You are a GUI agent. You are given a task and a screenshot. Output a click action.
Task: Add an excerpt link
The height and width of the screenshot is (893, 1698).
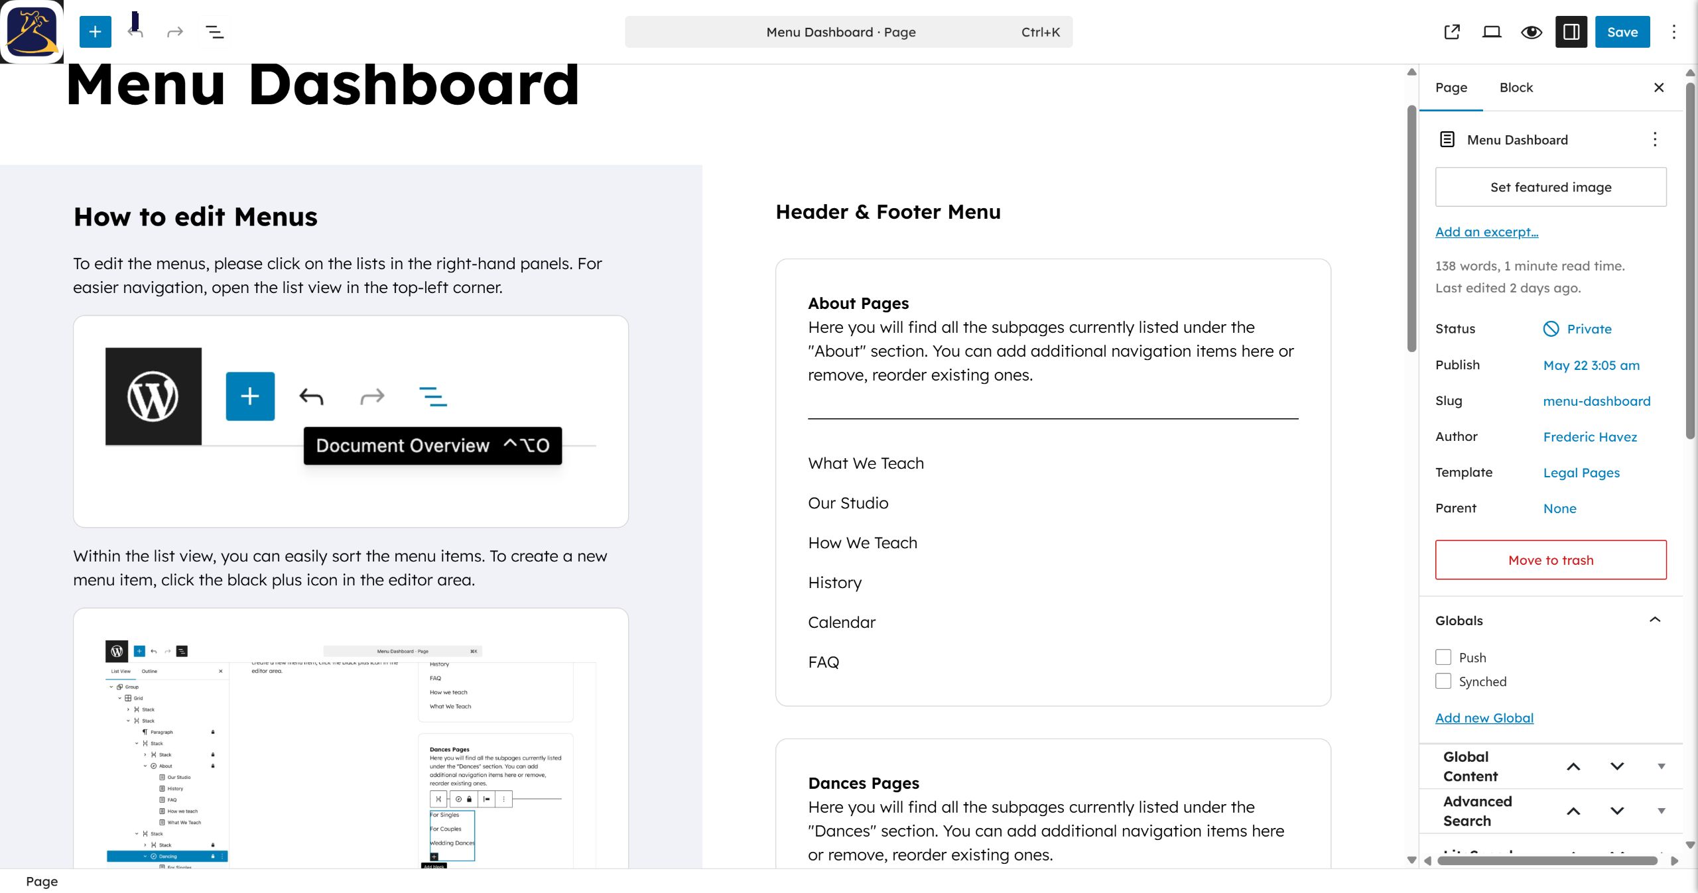tap(1486, 232)
